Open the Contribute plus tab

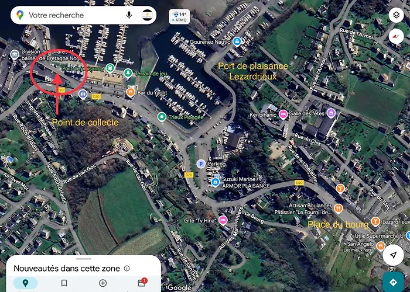click(x=102, y=283)
